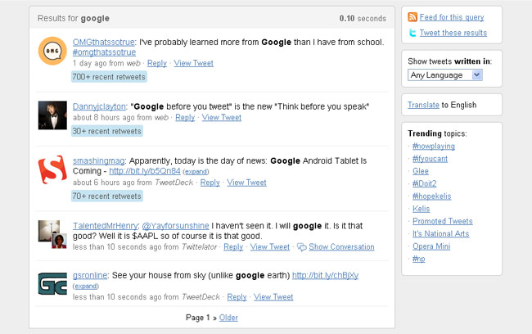Click the Twitter bird icon
Image resolution: width=532 pixels, height=334 pixels.
click(x=413, y=33)
